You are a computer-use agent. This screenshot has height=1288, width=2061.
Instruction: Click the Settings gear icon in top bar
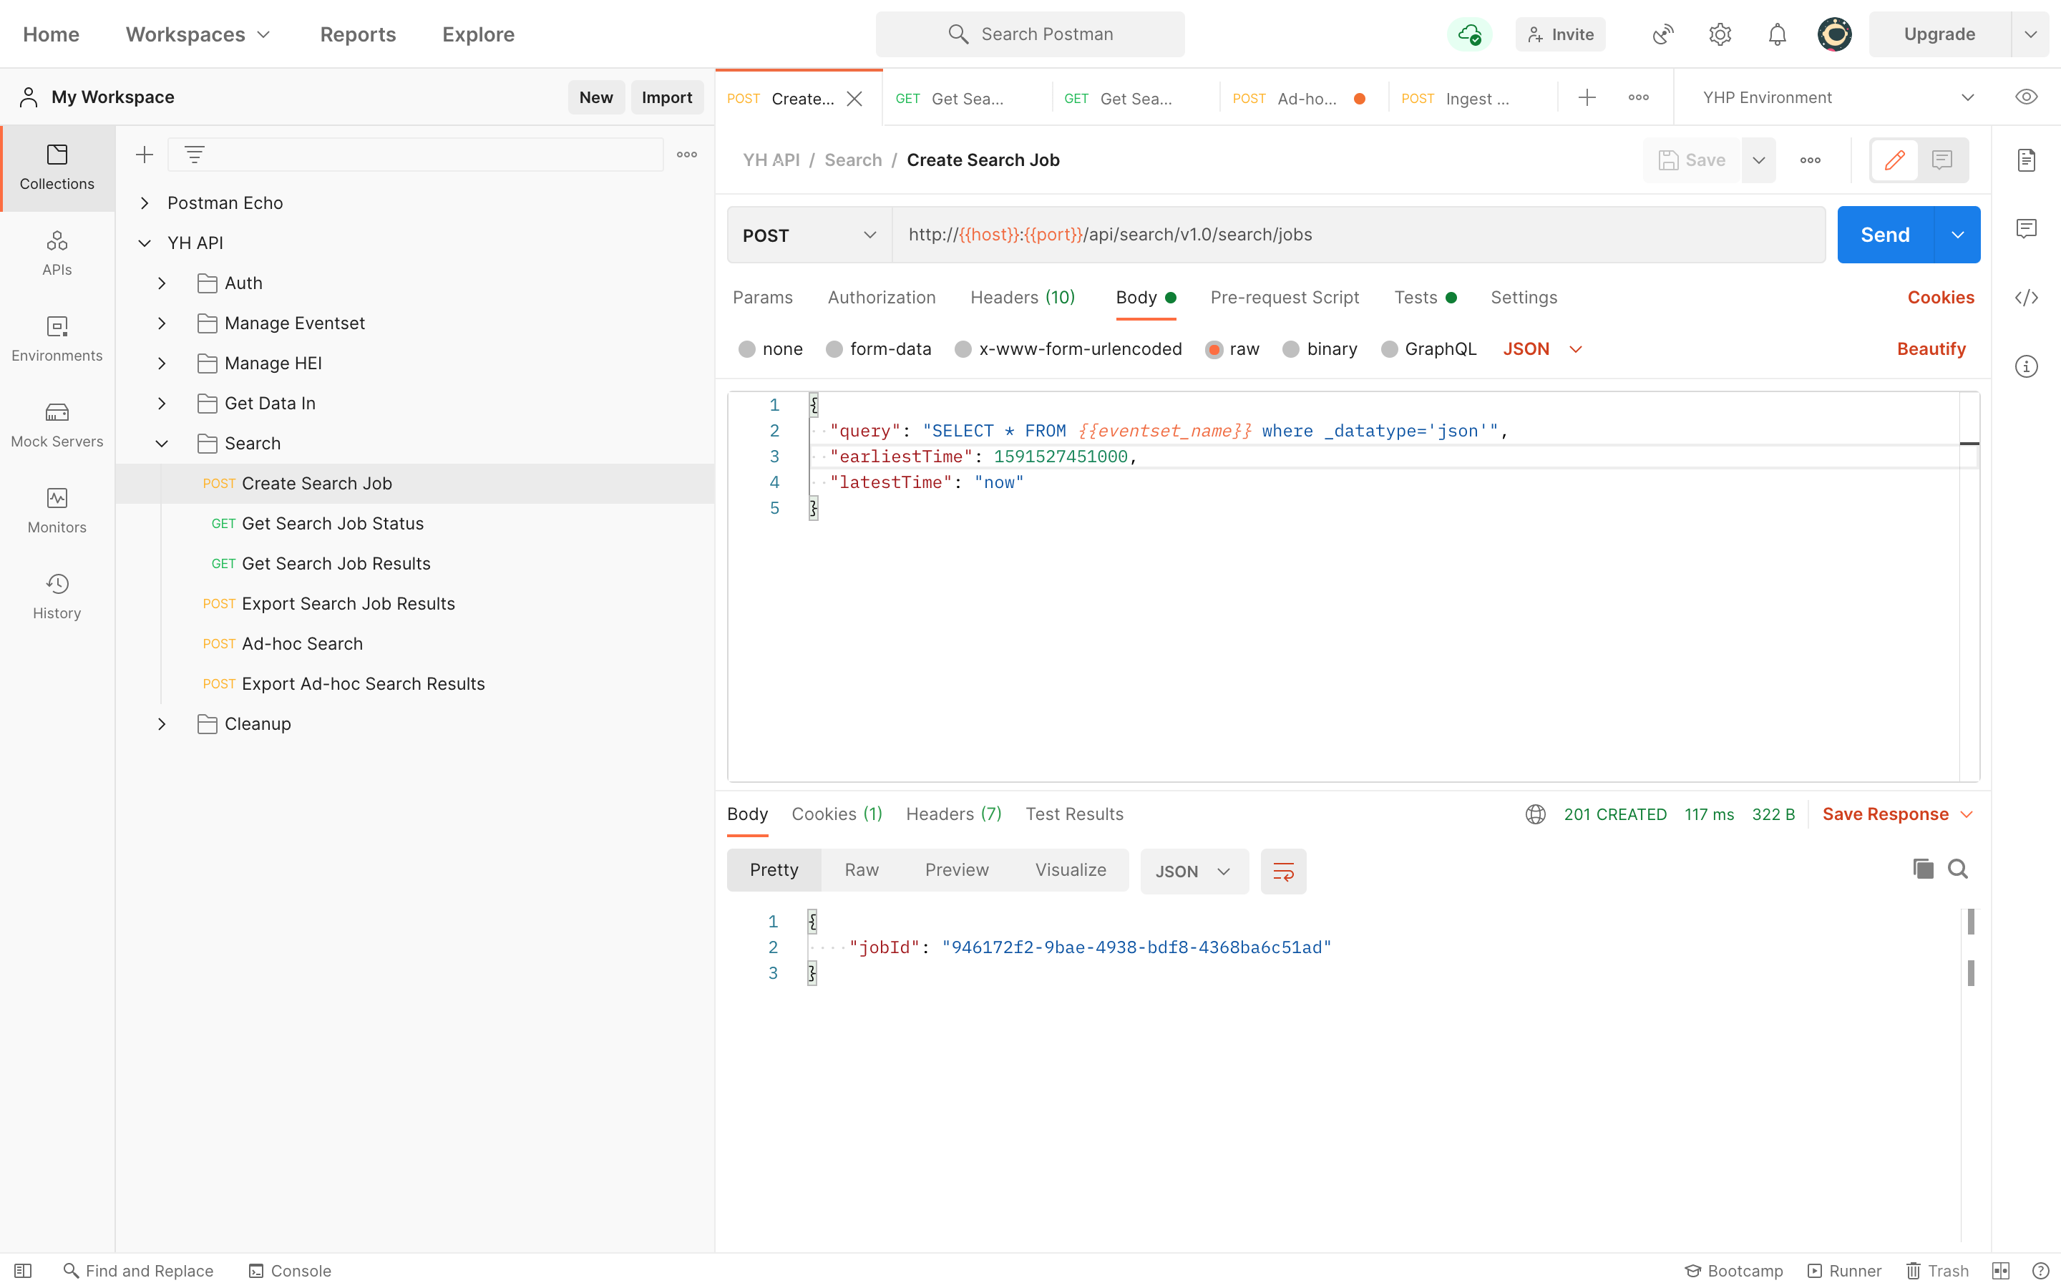(x=1720, y=34)
